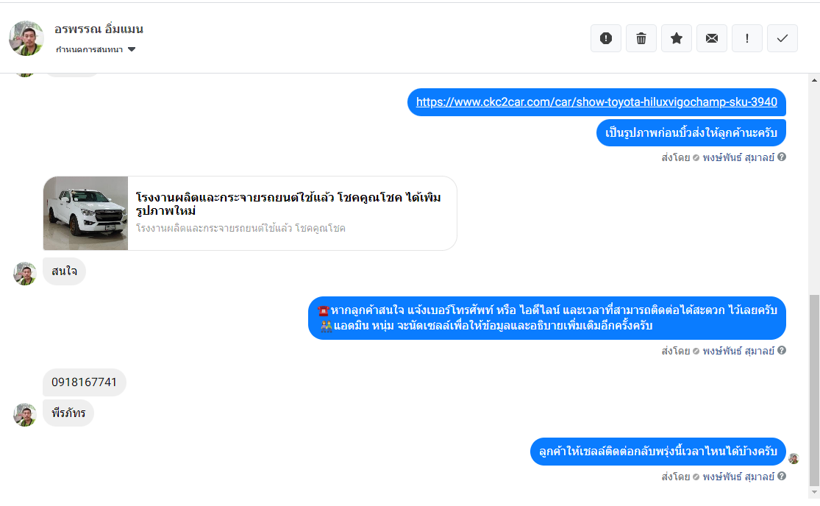Flag conversation with the exclamation mark icon

(x=746, y=38)
